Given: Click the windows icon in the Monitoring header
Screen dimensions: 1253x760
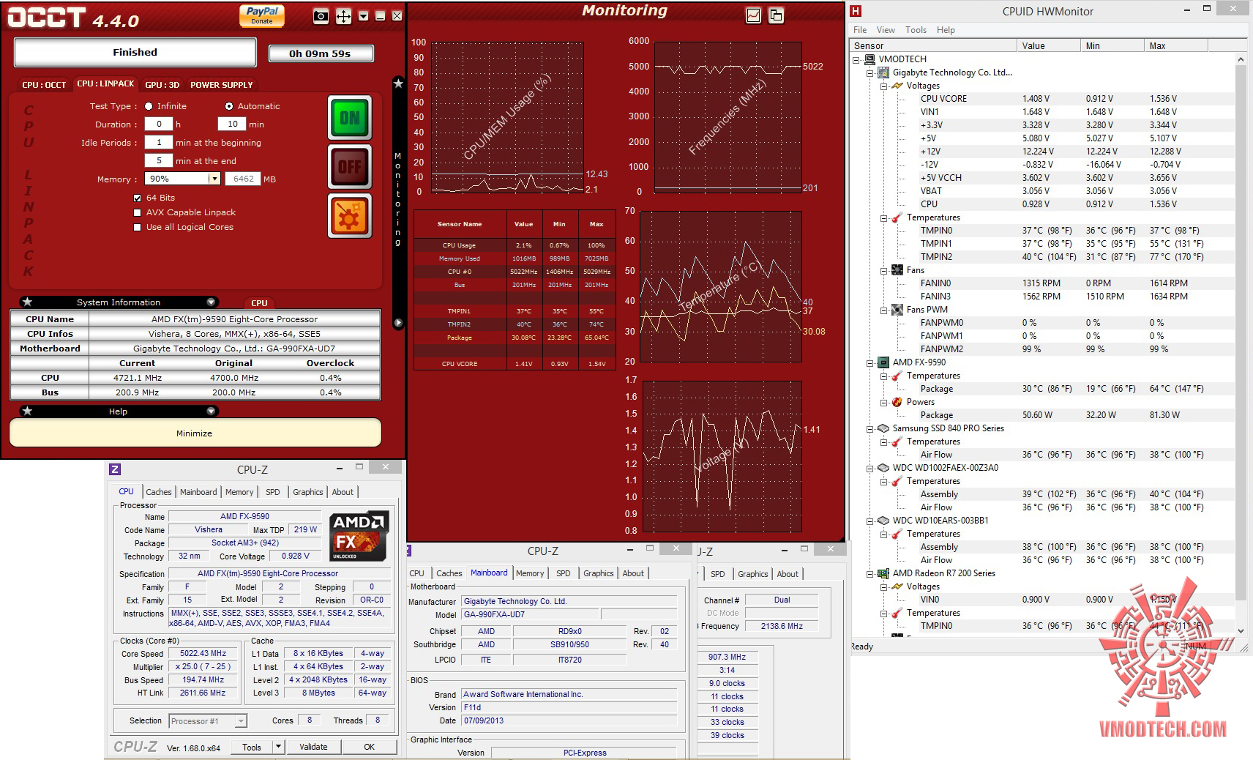Looking at the screenshot, I should point(776,15).
